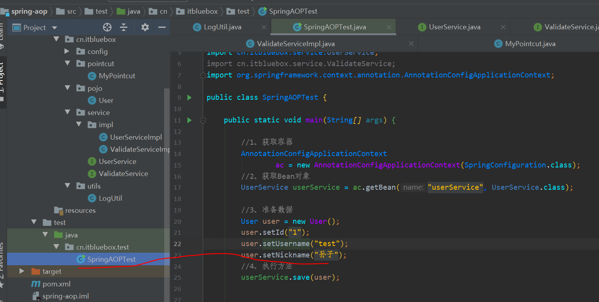This screenshot has width=599, height=302.
Task: Open ValidateService interface in tree
Action: pos(123,174)
